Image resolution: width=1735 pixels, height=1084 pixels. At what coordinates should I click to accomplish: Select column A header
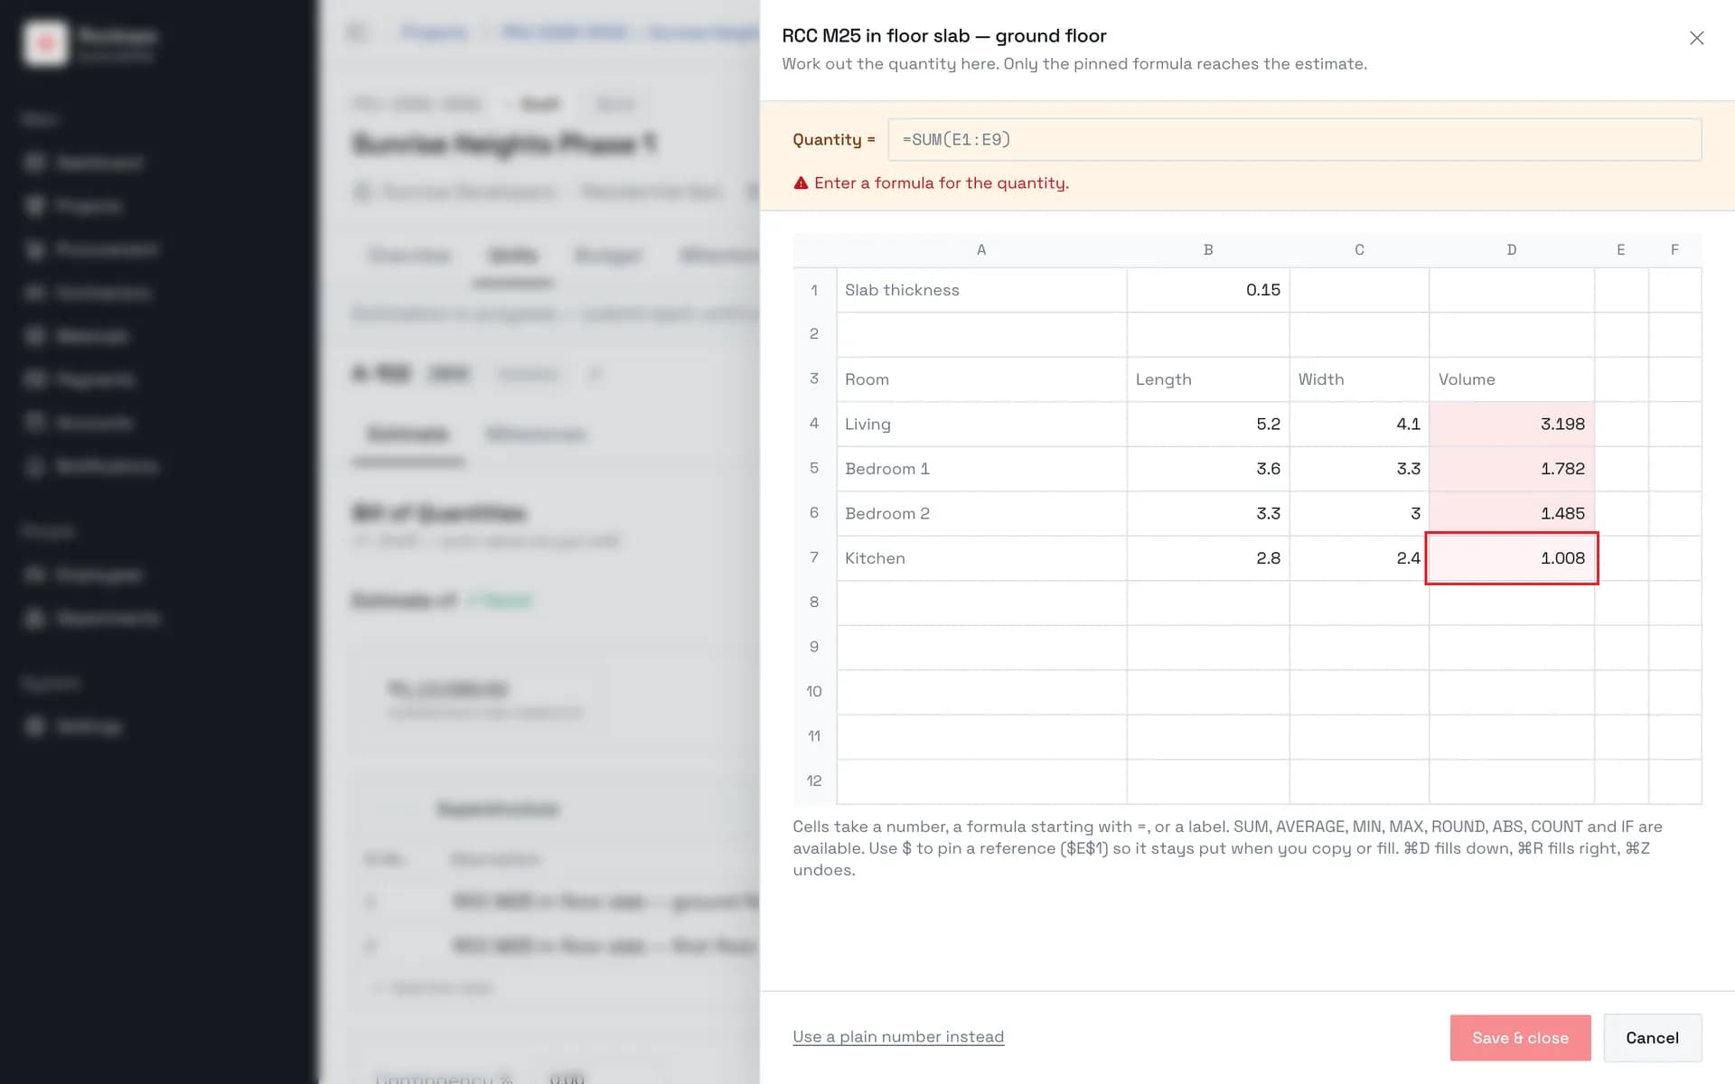(x=981, y=250)
